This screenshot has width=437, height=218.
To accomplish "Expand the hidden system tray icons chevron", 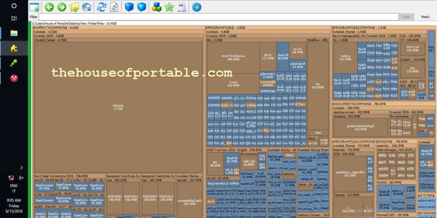I will (x=21, y=167).
